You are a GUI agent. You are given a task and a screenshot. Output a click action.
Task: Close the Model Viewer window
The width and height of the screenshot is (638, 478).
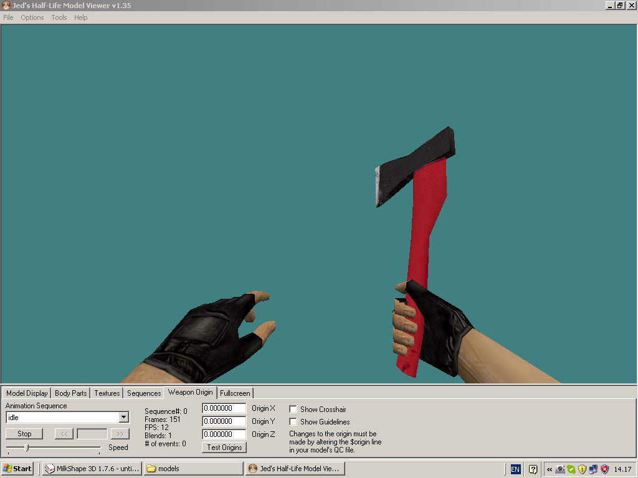[631, 5]
